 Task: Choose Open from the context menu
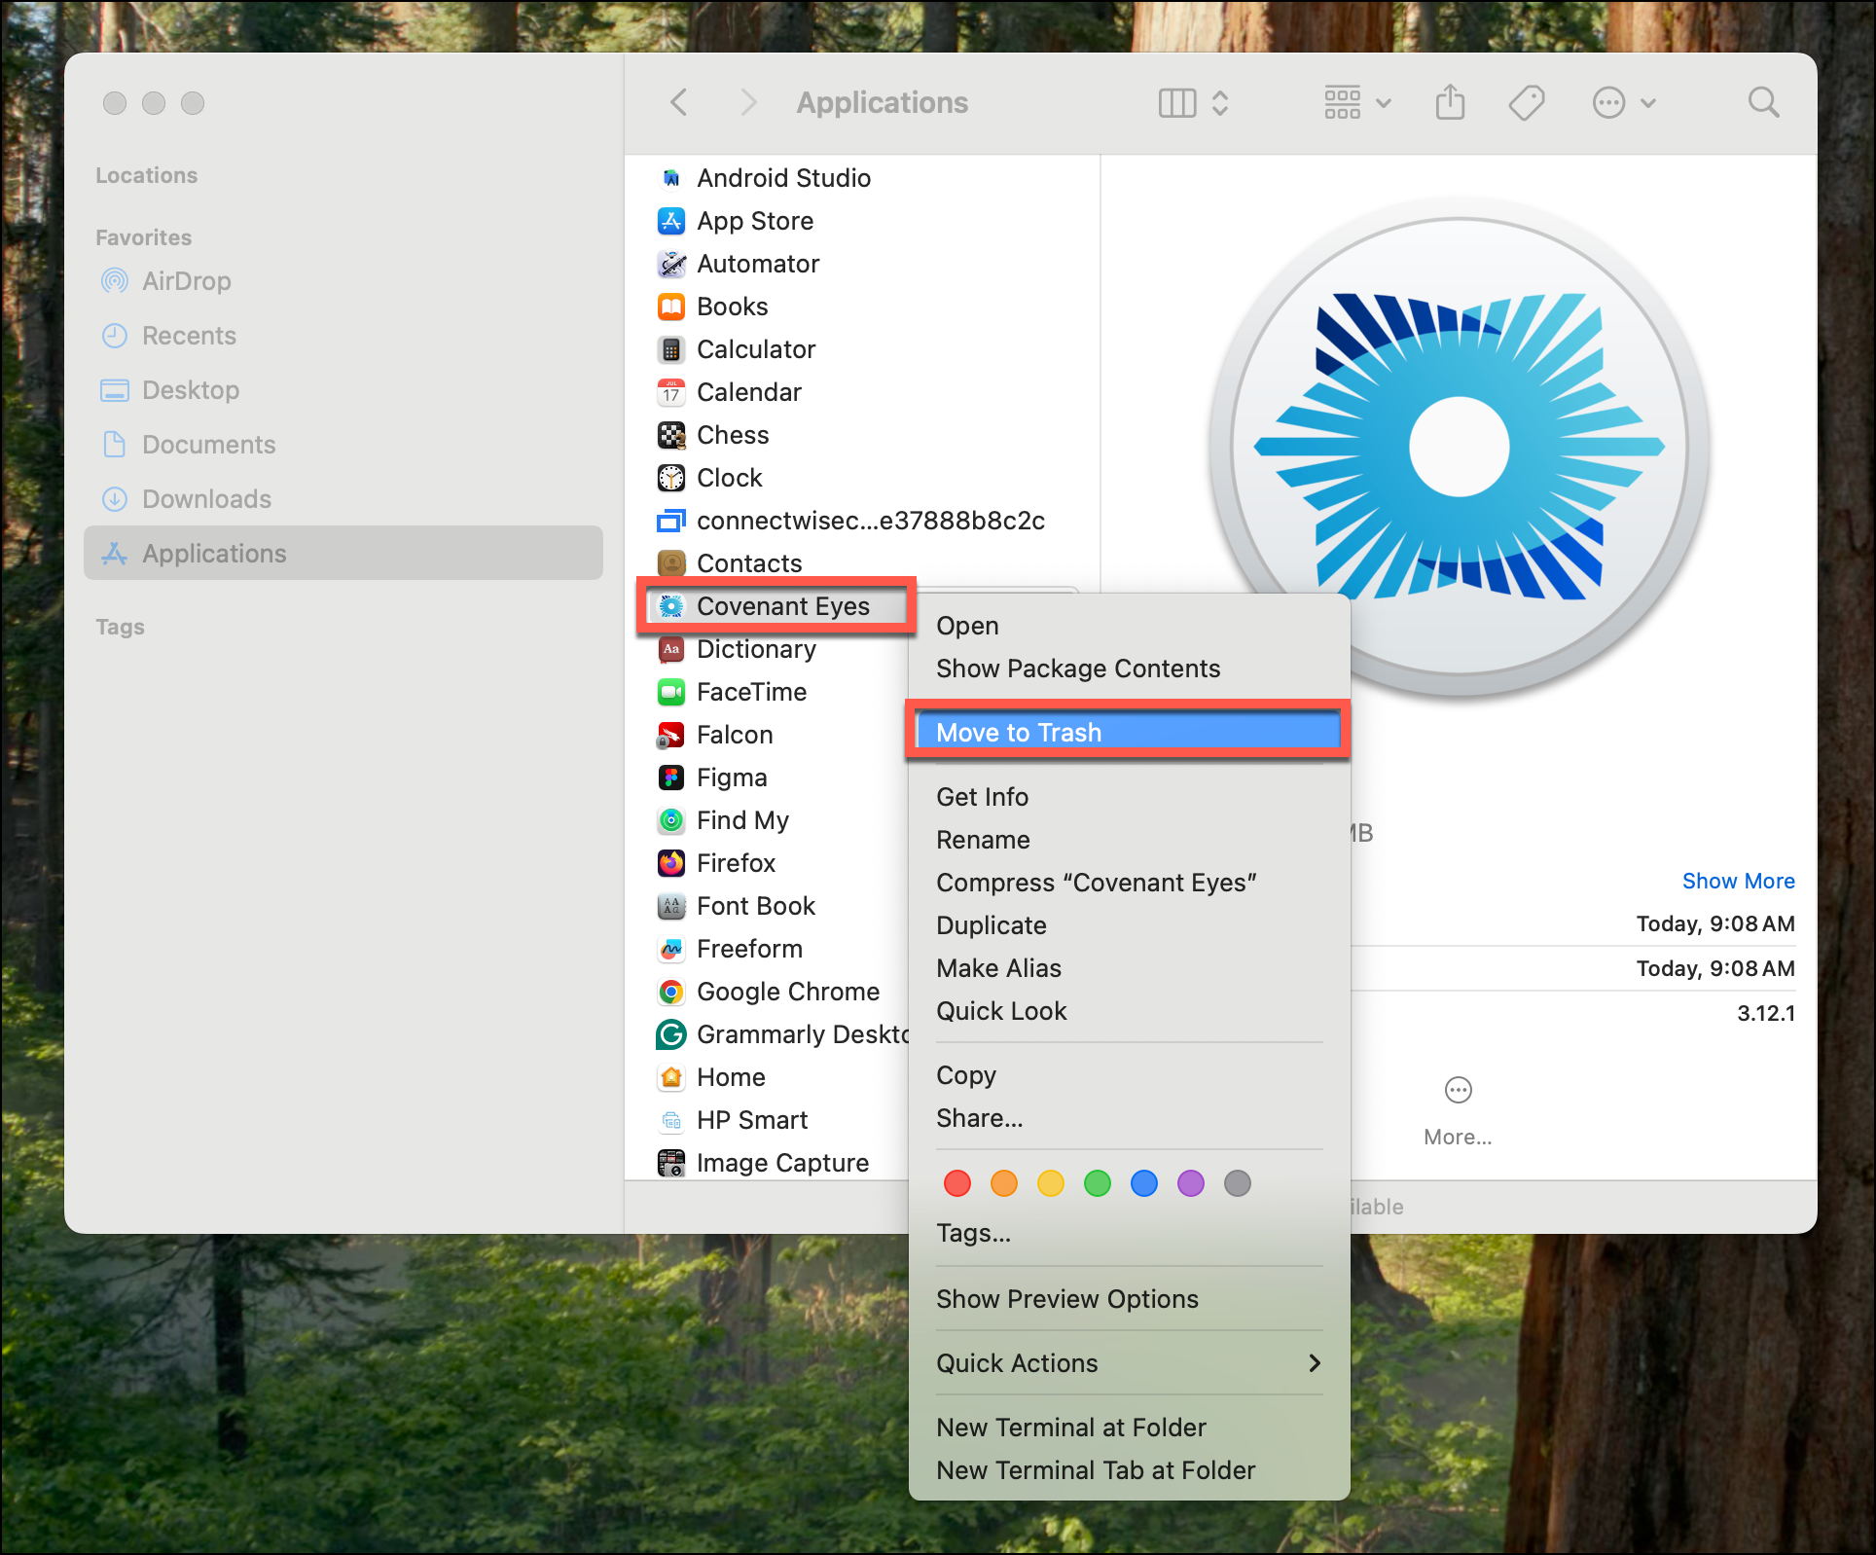(1129, 626)
